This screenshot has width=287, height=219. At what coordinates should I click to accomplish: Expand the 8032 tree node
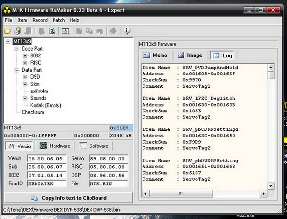tap(25, 55)
